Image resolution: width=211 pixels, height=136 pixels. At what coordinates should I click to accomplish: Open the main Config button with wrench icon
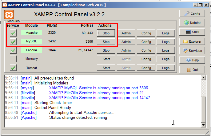pyautogui.click(x=192, y=14)
